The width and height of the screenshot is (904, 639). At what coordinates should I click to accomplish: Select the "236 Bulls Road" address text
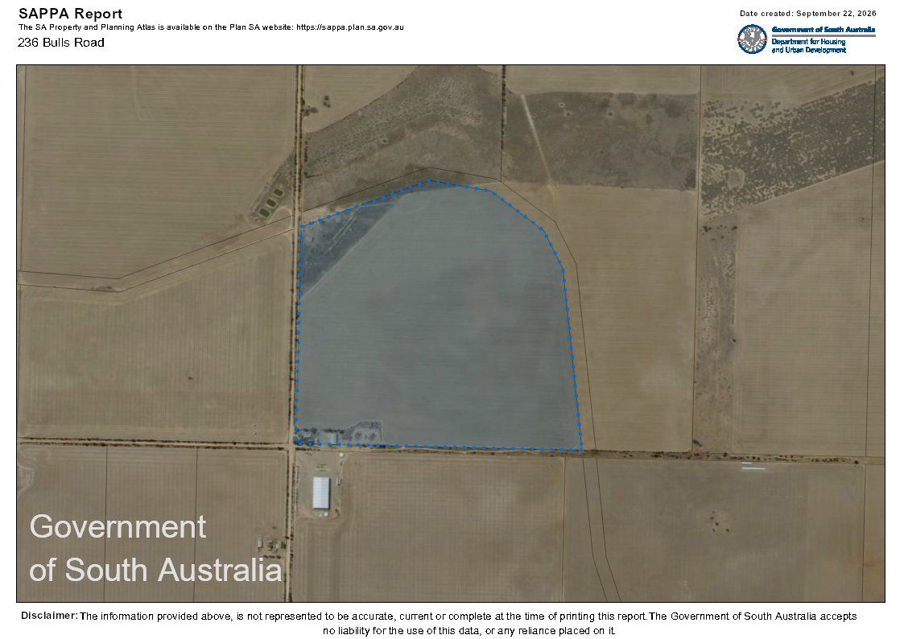tap(61, 43)
